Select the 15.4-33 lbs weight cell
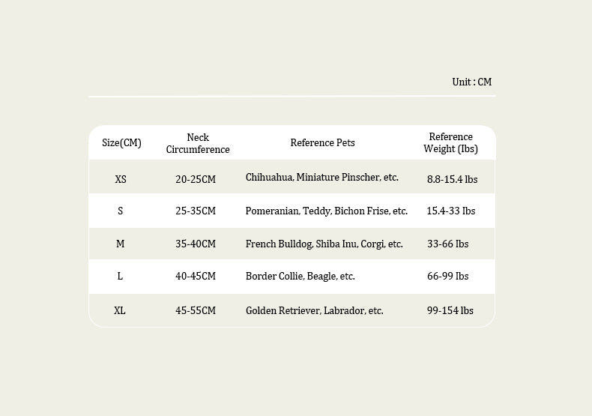 (x=451, y=211)
